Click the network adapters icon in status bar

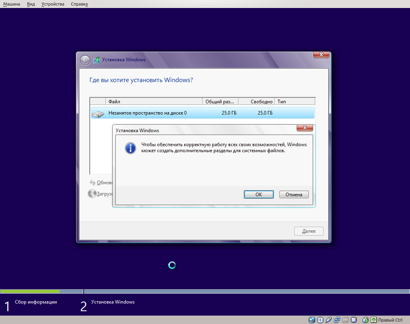point(337,320)
